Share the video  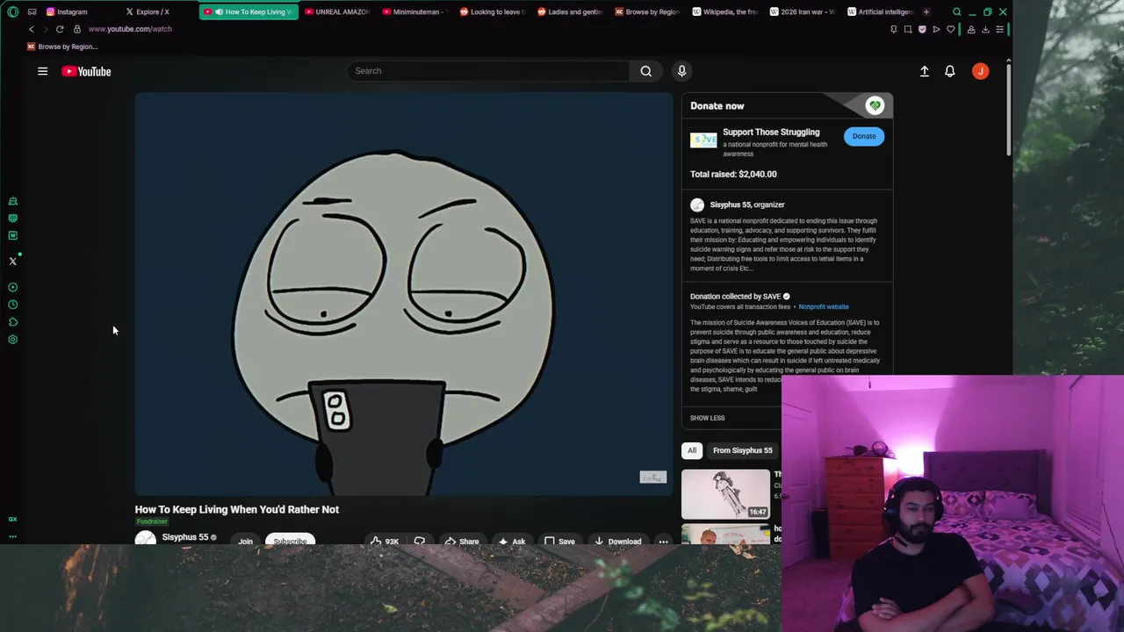(x=461, y=541)
